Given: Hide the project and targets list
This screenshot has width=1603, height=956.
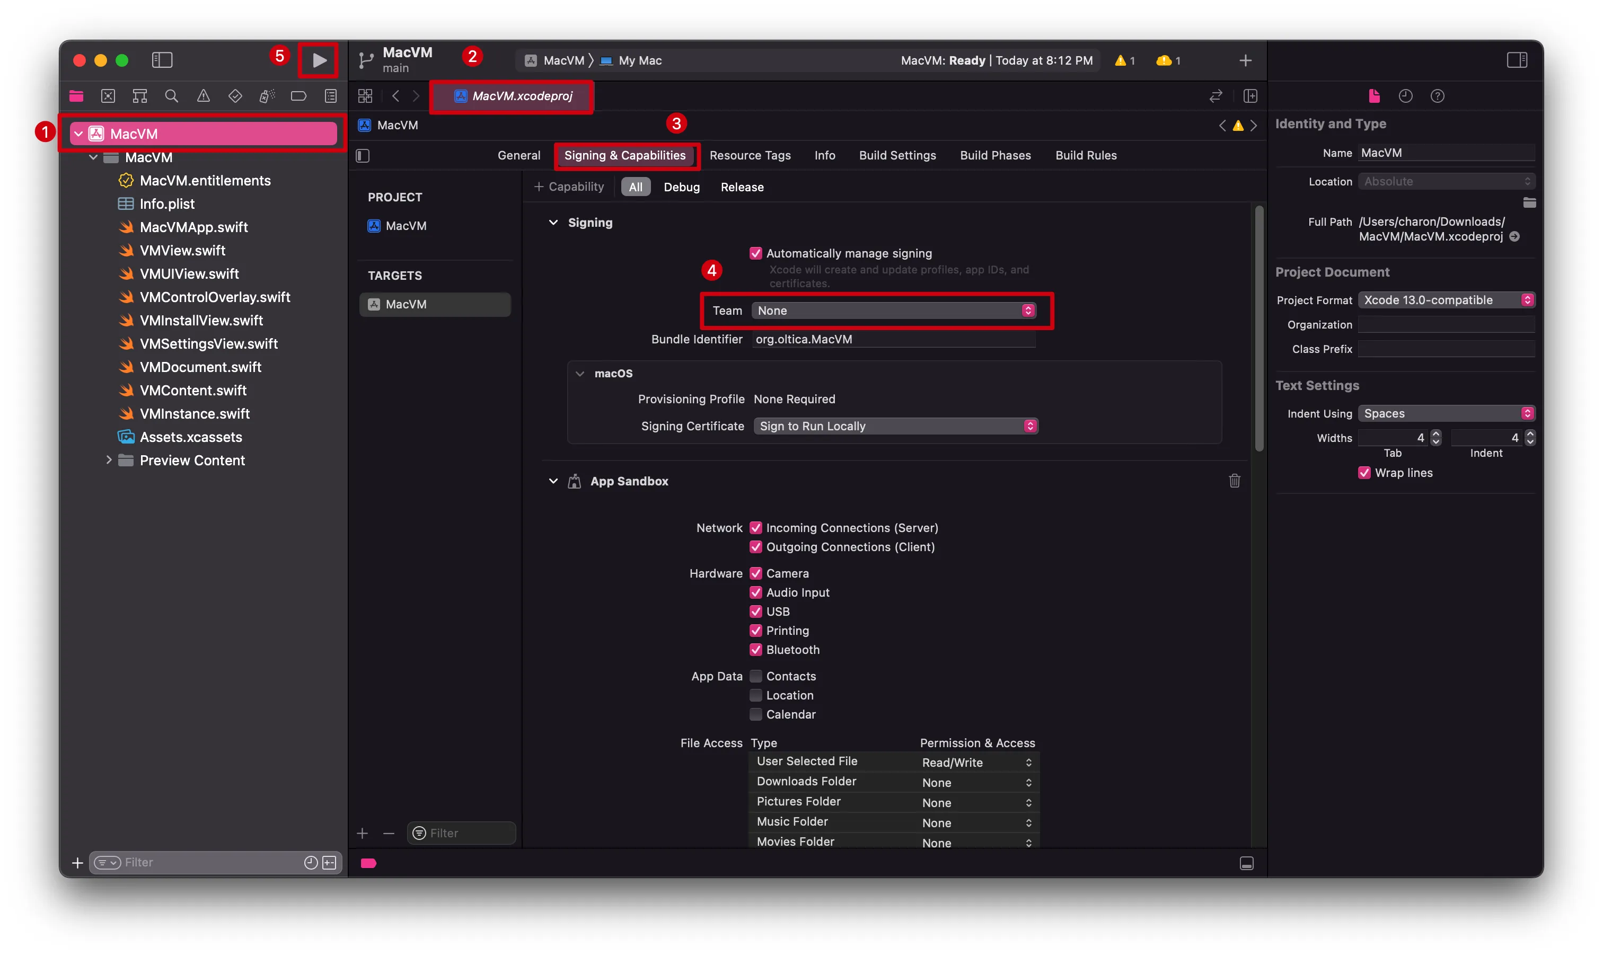Looking at the screenshot, I should (x=363, y=155).
